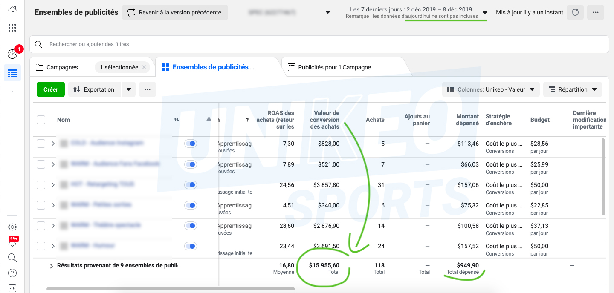The height and width of the screenshot is (293, 614).
Task: Check the row with $521,00 conversion value
Action: coord(41,164)
